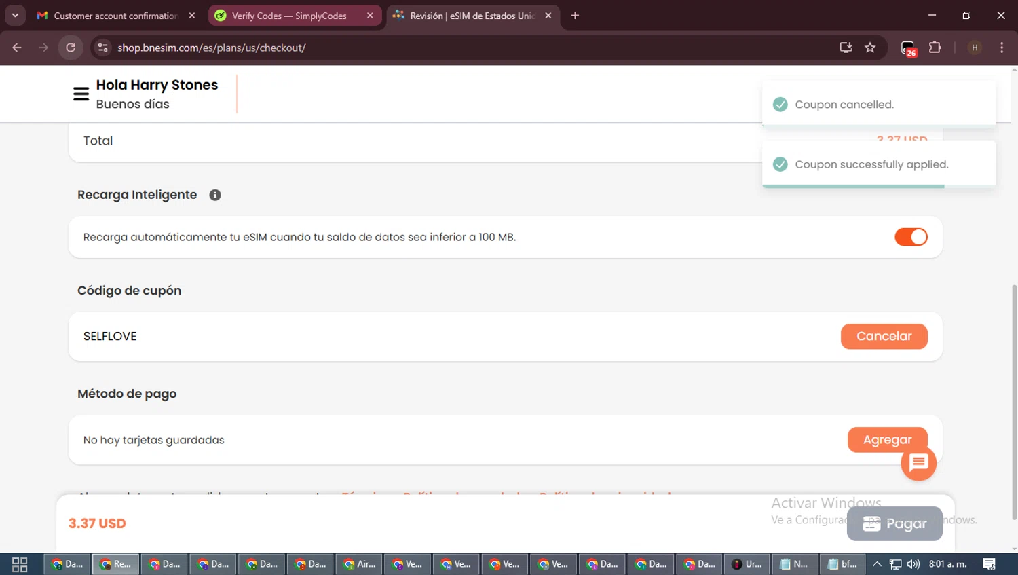This screenshot has width=1018, height=575.
Task: Click the checkmark icon of Coupon cancelled toast
Action: [780, 105]
